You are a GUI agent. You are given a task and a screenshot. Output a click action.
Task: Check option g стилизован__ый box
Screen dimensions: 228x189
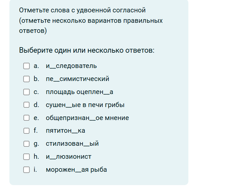[x=26, y=144]
